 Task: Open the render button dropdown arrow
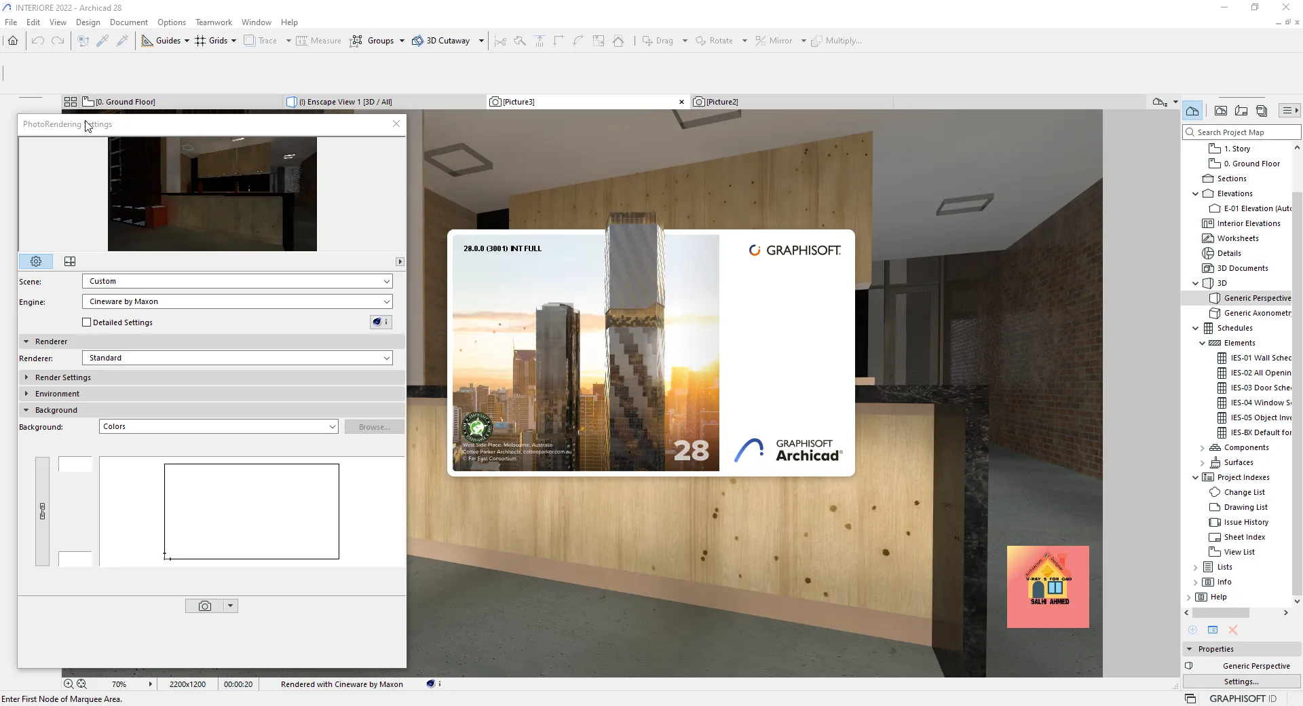(x=231, y=606)
